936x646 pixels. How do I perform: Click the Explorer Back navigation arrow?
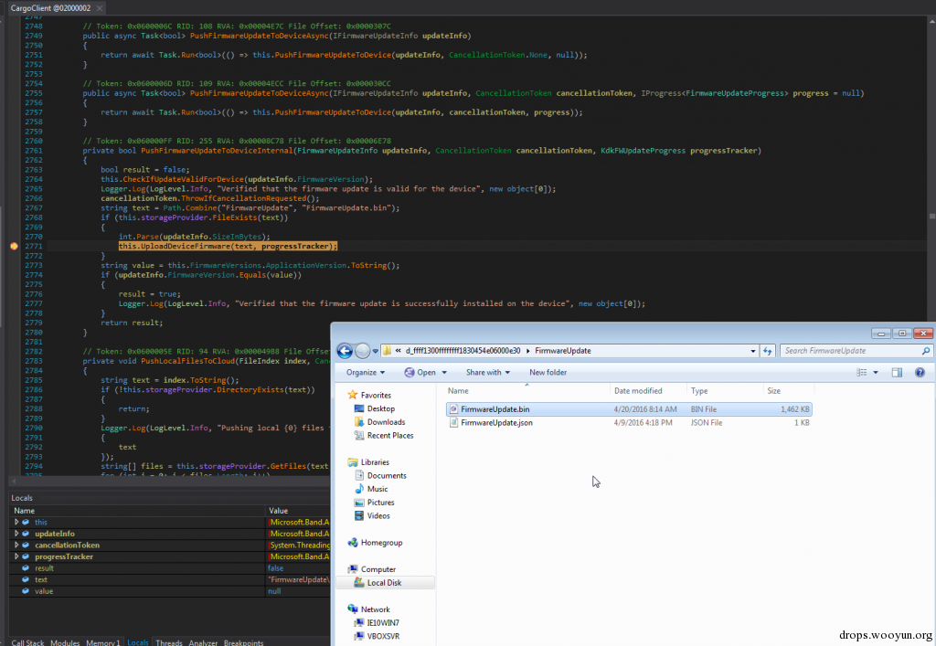(x=345, y=351)
